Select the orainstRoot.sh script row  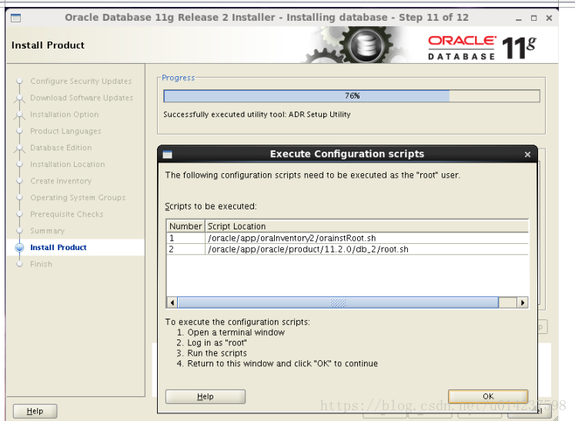pyautogui.click(x=347, y=238)
